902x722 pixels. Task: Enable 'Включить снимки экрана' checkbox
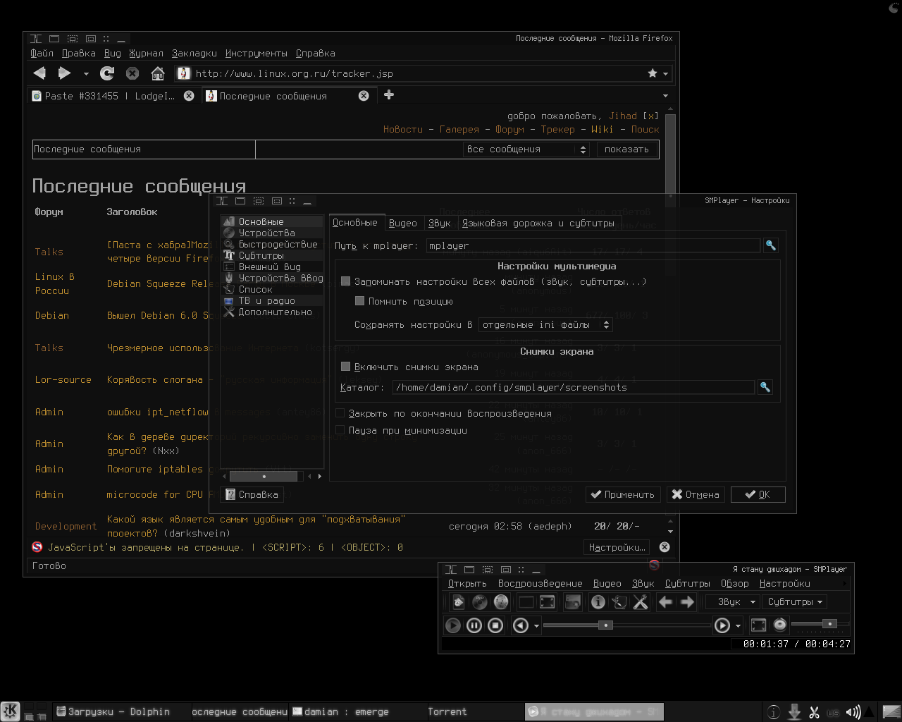pos(345,367)
